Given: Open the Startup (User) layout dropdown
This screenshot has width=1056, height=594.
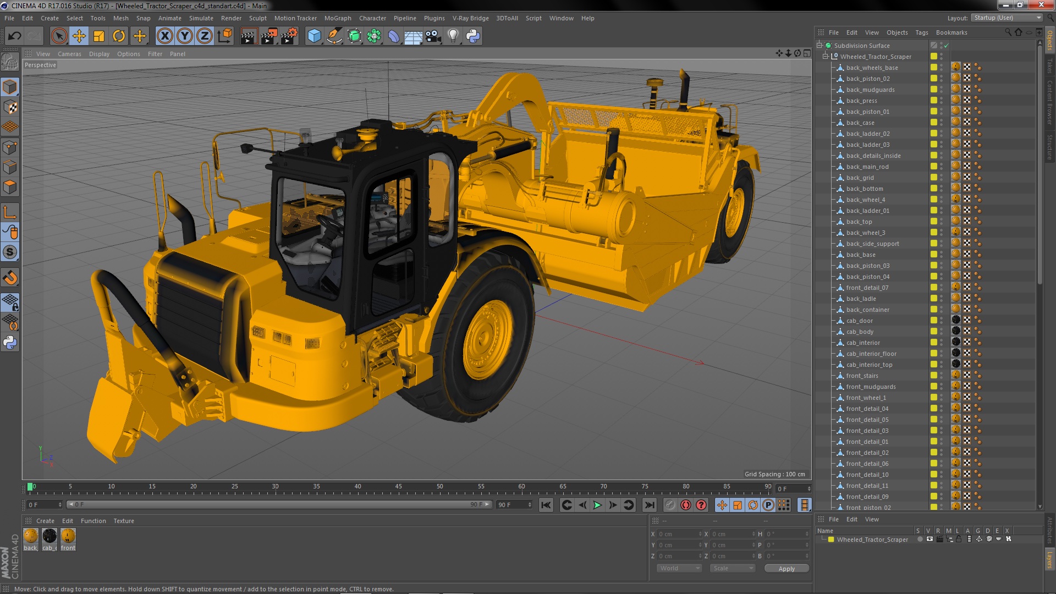Looking at the screenshot, I should pyautogui.click(x=1007, y=18).
